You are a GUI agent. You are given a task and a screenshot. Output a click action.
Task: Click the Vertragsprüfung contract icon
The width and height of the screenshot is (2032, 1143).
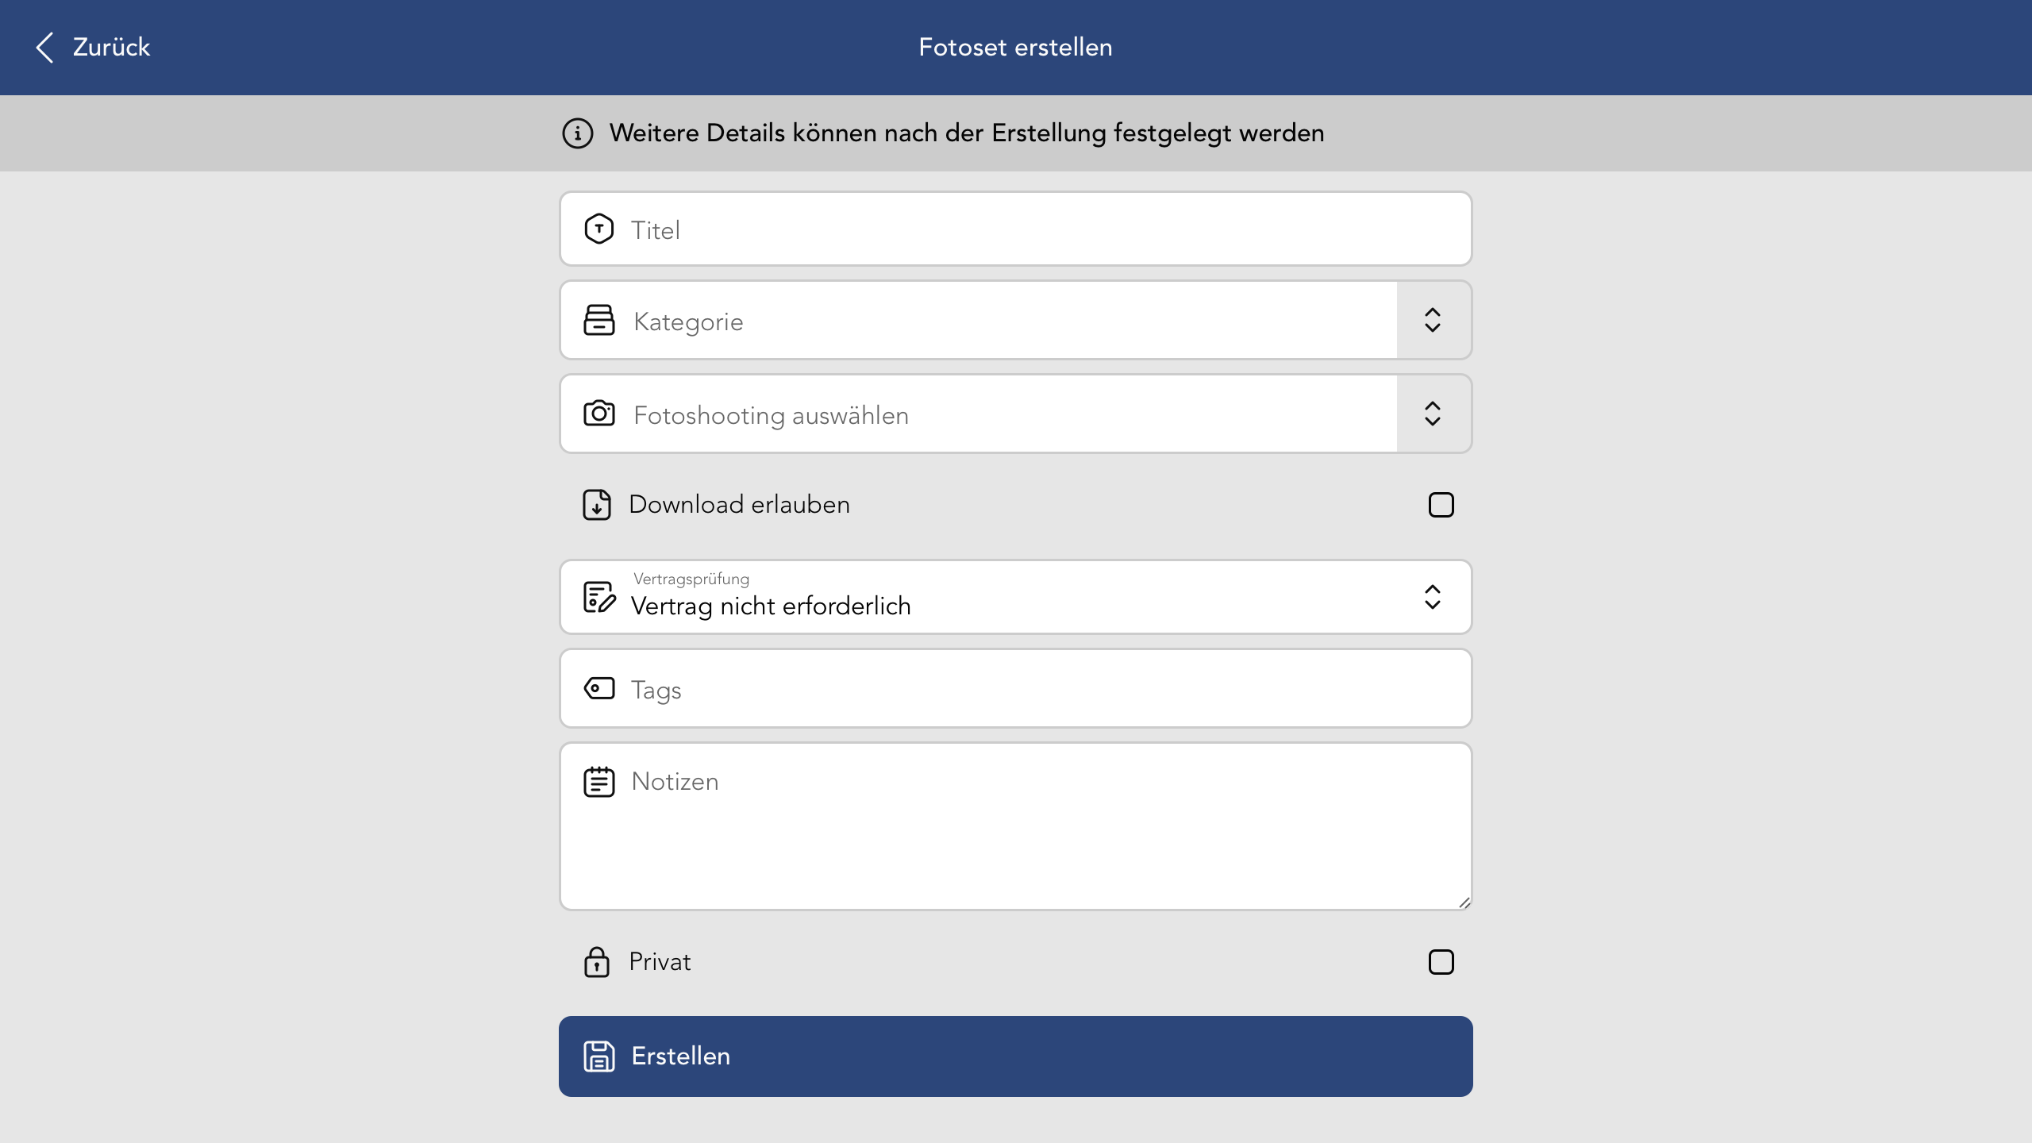pyautogui.click(x=599, y=597)
